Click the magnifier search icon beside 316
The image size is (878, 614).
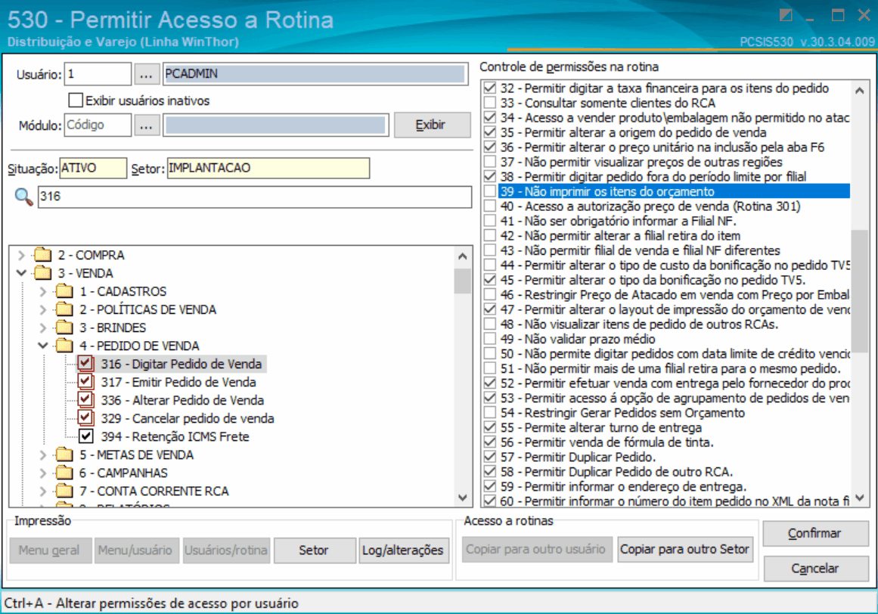click(23, 197)
